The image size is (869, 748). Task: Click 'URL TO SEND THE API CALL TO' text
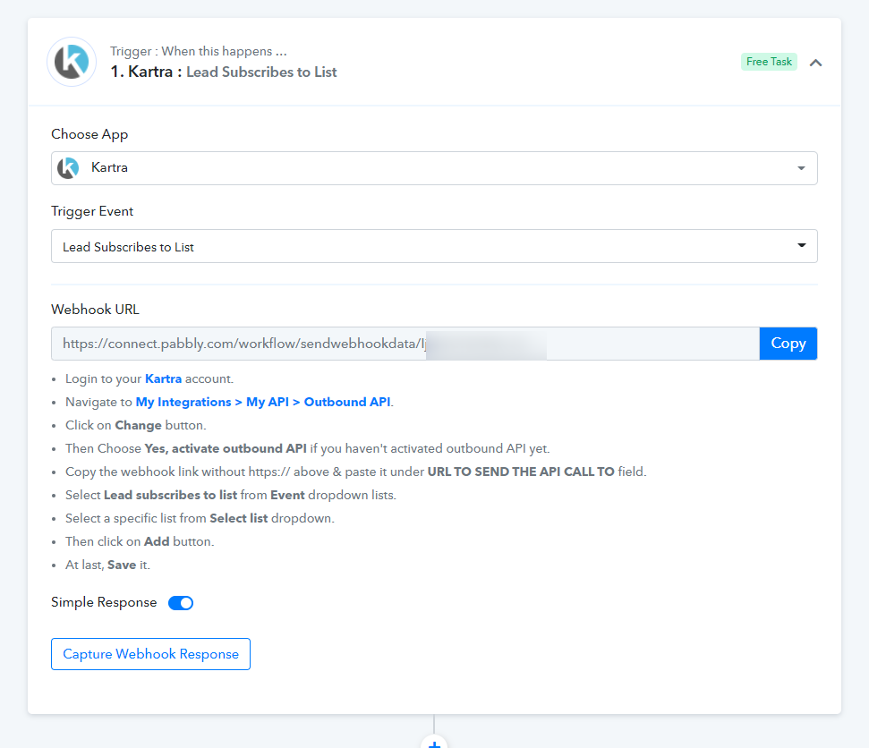click(520, 472)
